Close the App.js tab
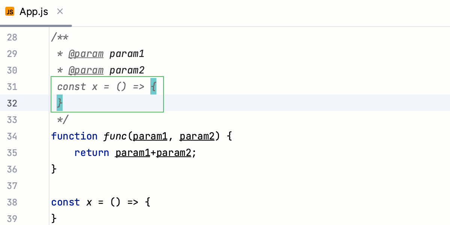 pos(60,11)
